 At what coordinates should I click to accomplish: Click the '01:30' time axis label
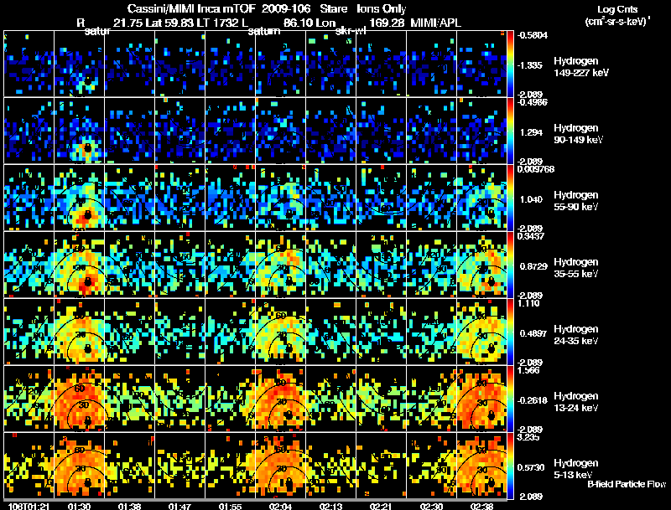pyautogui.click(x=79, y=506)
